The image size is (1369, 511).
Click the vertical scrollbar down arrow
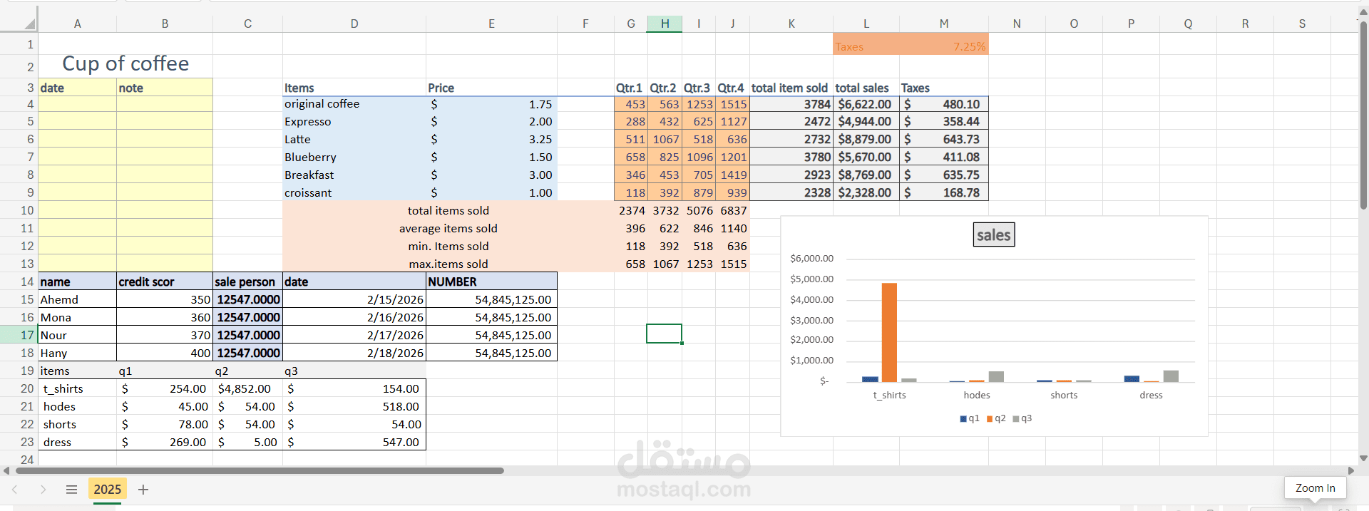click(1363, 458)
